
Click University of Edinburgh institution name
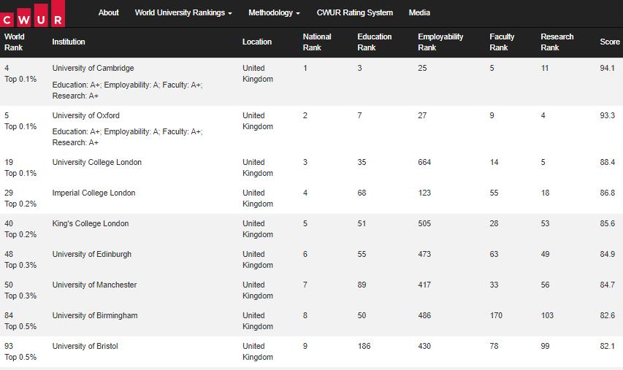point(91,254)
